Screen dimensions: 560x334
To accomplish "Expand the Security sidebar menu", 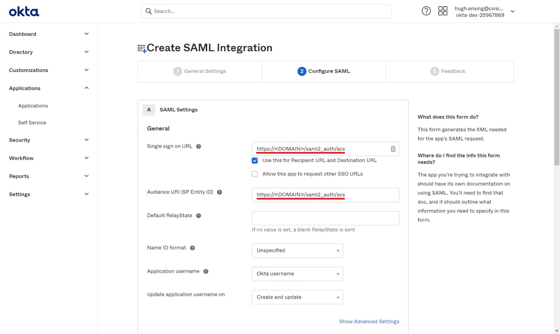I will (49, 140).
